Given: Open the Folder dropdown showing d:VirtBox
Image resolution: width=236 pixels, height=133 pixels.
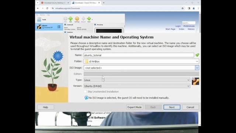Looking at the screenshot, I should (141, 61).
